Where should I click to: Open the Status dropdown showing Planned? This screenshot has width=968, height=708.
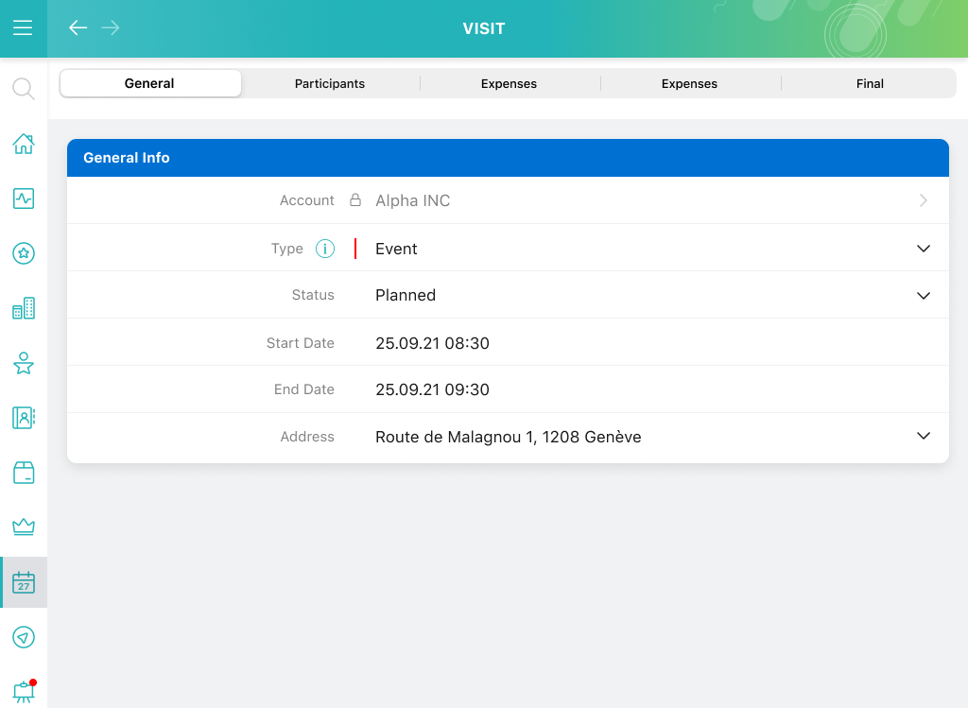tap(924, 295)
